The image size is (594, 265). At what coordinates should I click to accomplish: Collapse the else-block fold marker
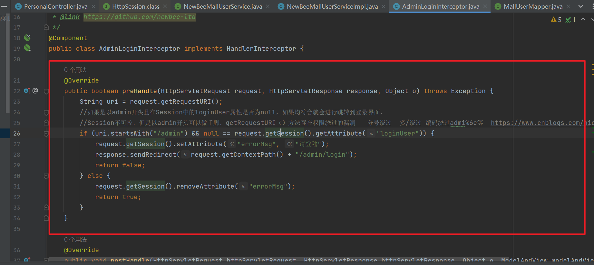[46, 176]
